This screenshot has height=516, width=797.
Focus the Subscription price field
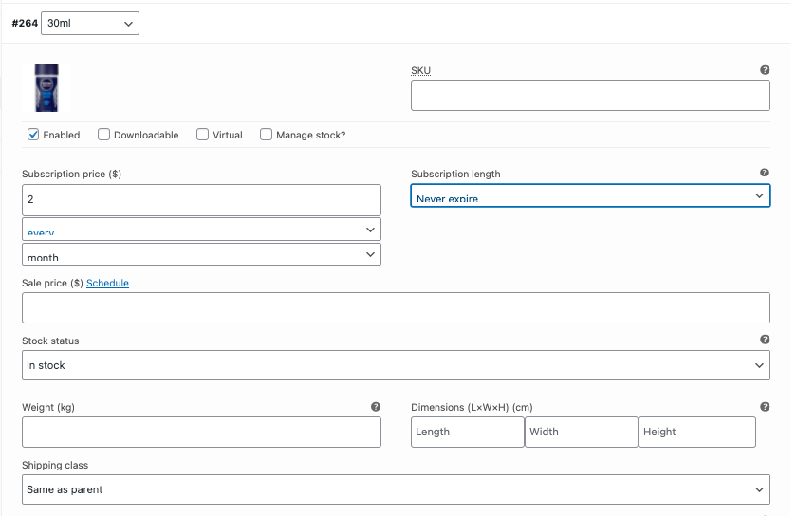tap(201, 200)
